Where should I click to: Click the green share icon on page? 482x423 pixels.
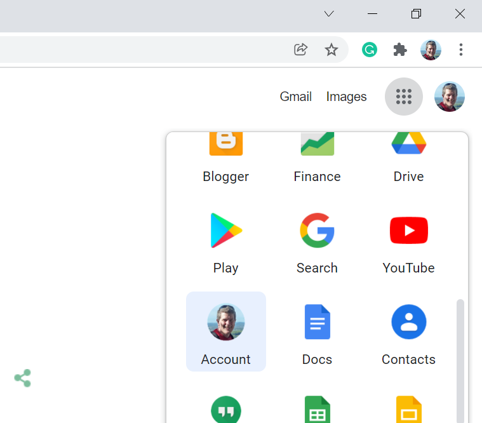click(x=23, y=378)
